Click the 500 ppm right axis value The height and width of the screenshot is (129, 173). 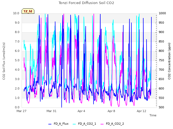[x=161, y=107]
